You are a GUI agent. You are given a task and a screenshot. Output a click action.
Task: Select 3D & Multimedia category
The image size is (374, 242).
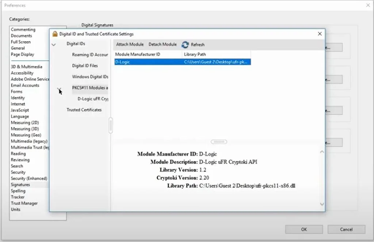(x=26, y=67)
